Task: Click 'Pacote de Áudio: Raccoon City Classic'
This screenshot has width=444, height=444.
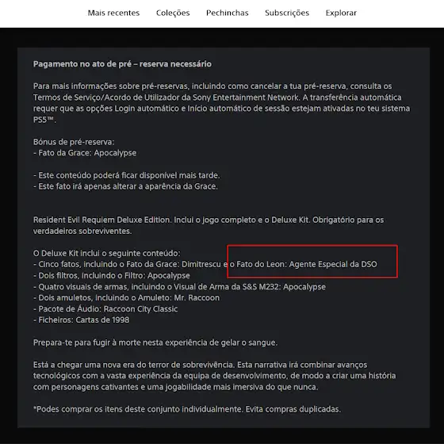Action: pyautogui.click(x=105, y=308)
